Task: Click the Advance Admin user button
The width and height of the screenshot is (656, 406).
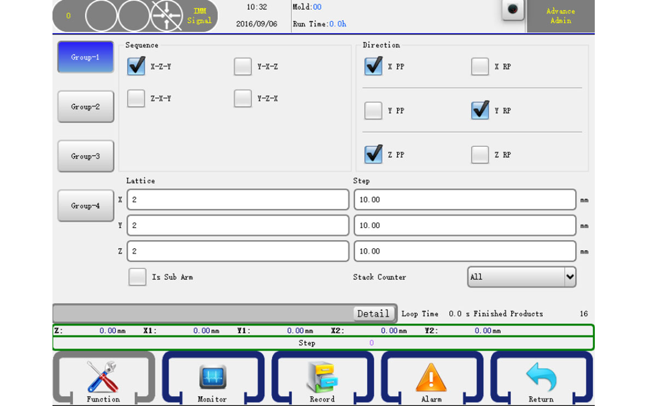Action: point(560,16)
